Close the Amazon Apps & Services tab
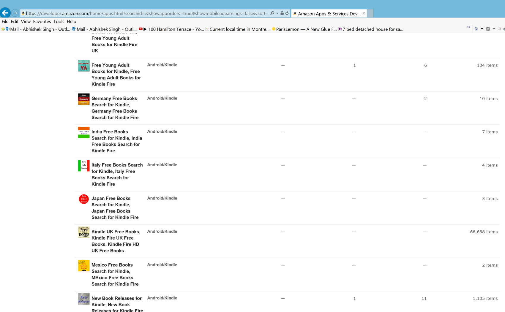The height and width of the screenshot is (312, 505). 364,13
